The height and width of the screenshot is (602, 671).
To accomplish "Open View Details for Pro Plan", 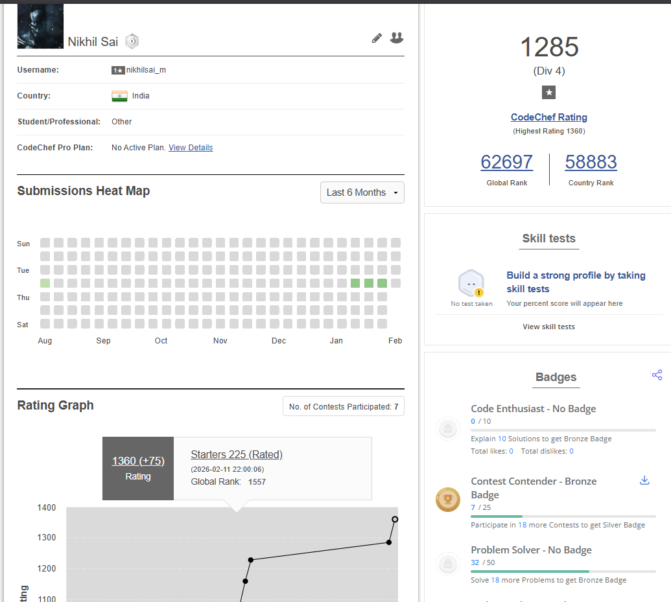I will pyautogui.click(x=191, y=148).
